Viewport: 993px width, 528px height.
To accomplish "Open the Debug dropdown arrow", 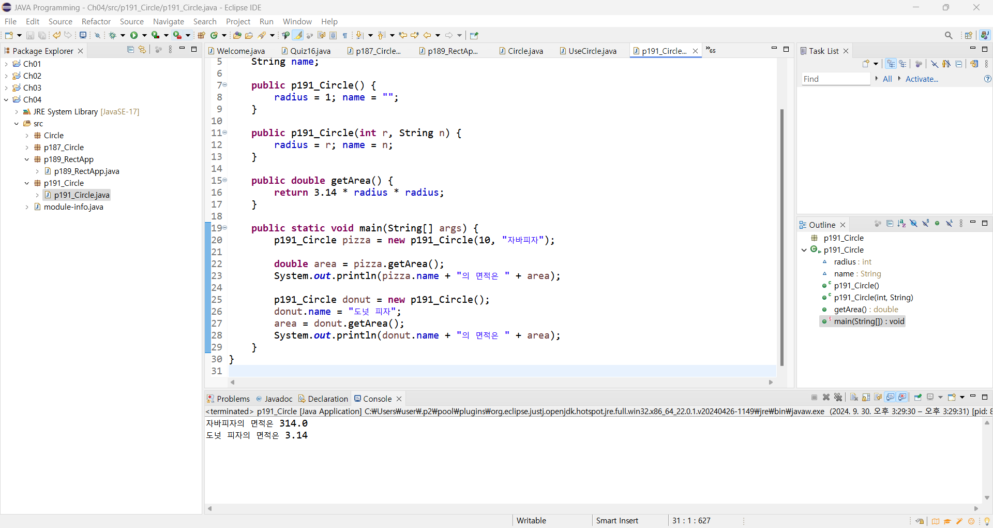I will pyautogui.click(x=123, y=35).
